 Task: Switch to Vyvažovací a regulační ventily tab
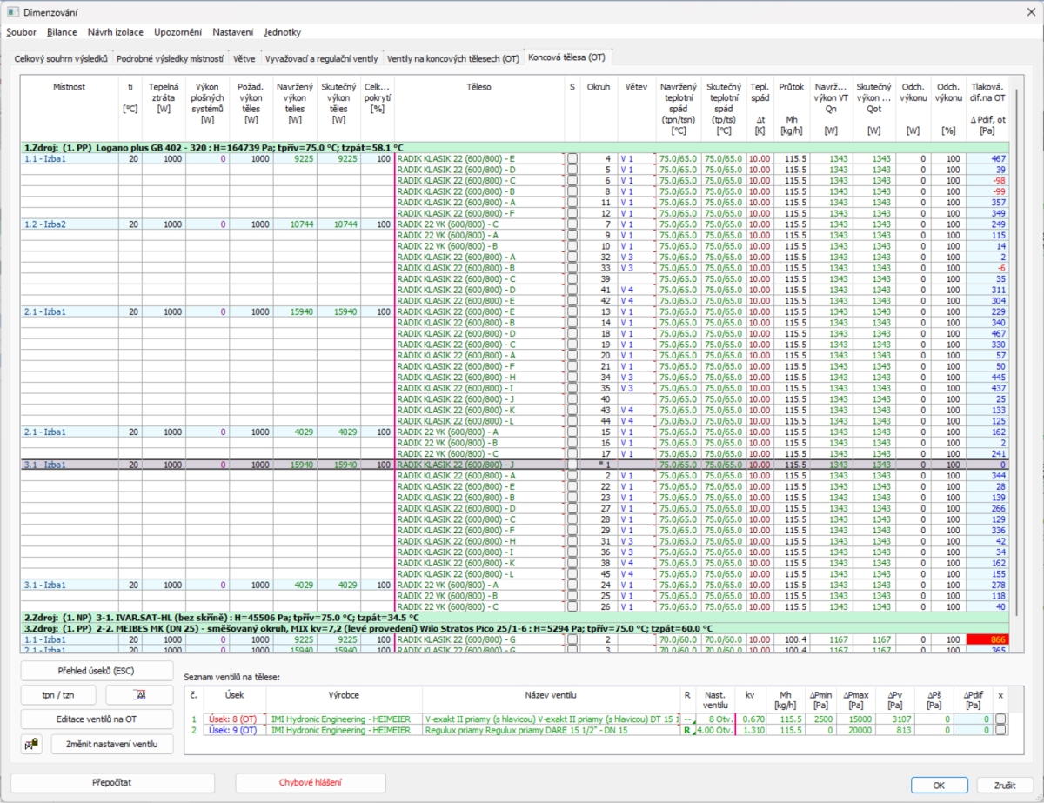click(321, 59)
